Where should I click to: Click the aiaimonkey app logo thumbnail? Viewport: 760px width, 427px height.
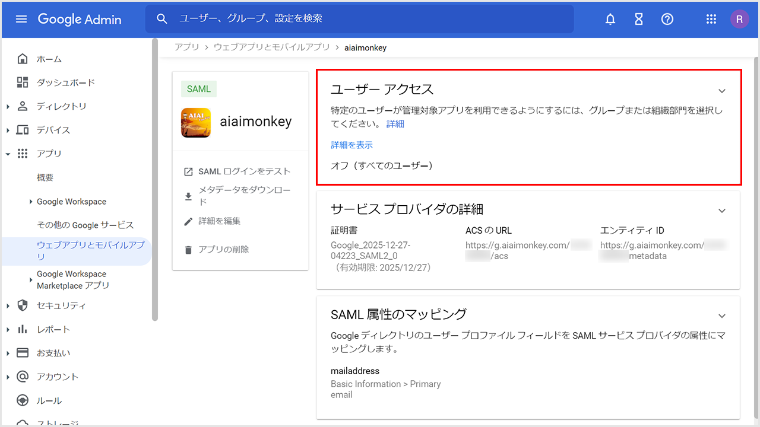196,122
